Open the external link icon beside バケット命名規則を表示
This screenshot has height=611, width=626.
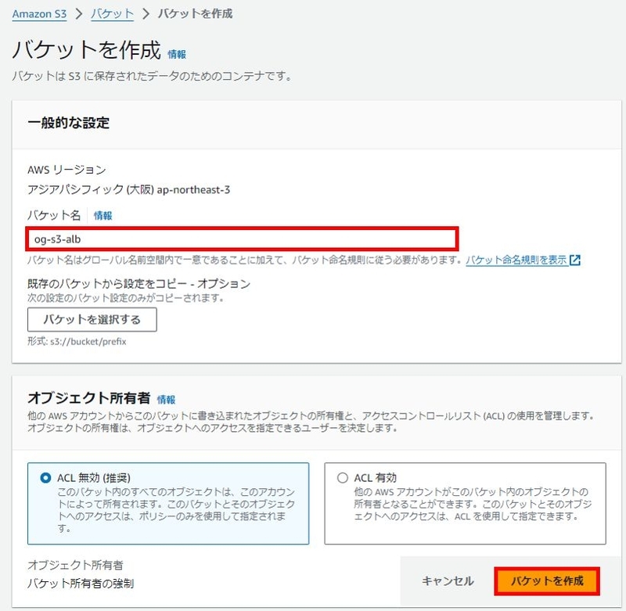pyautogui.click(x=575, y=261)
